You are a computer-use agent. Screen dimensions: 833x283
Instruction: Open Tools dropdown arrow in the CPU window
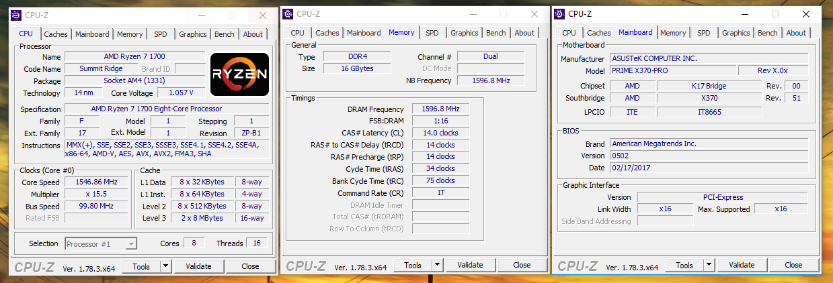click(165, 266)
